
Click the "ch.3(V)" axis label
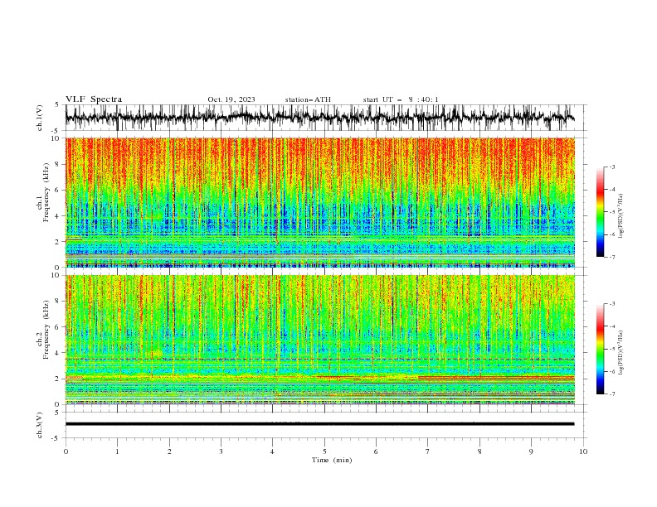[x=40, y=425]
